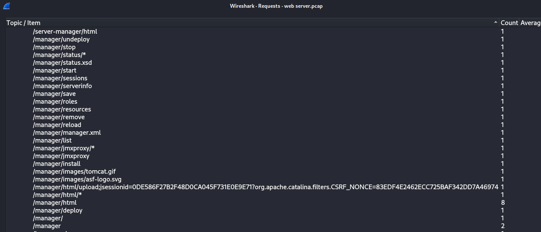Select the /server-manager/html row

point(65,32)
